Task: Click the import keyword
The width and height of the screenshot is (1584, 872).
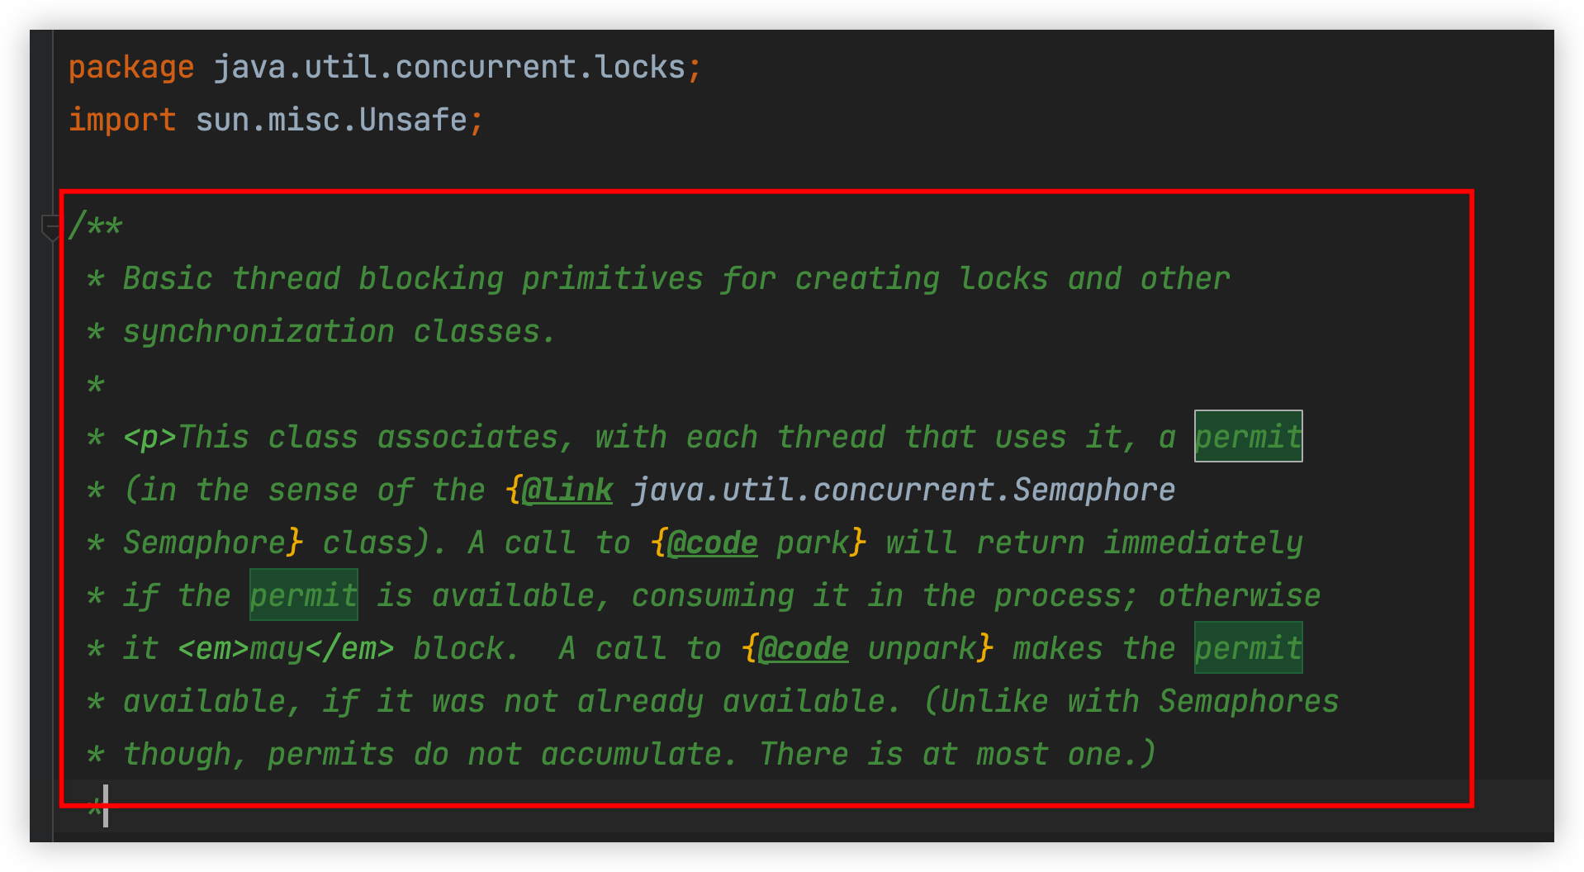Action: point(122,120)
